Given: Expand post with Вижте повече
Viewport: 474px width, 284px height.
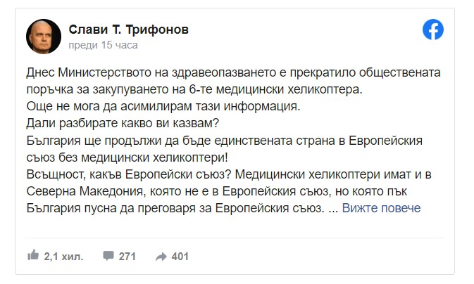Looking at the screenshot, I should click(x=381, y=208).
